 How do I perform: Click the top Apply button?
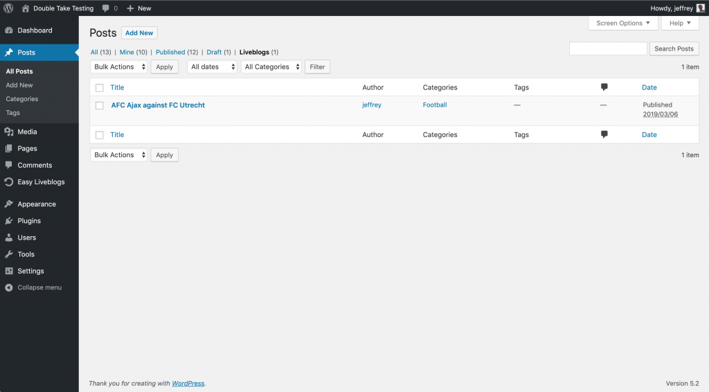pos(165,67)
